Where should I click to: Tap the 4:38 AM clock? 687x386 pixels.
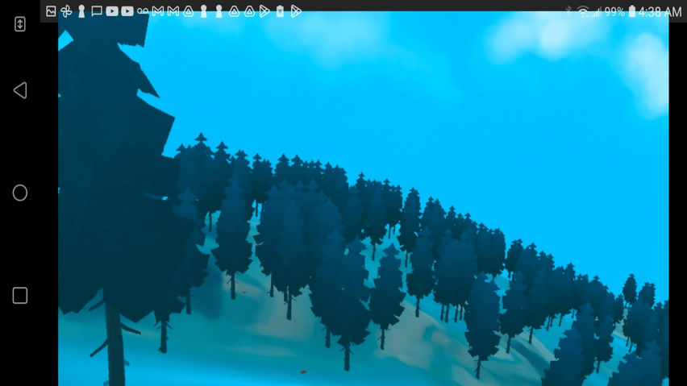coord(660,12)
